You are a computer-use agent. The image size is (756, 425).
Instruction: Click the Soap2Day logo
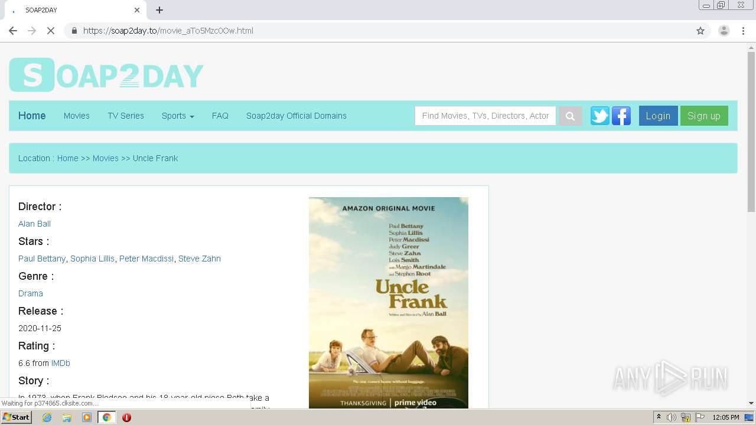tap(106, 75)
